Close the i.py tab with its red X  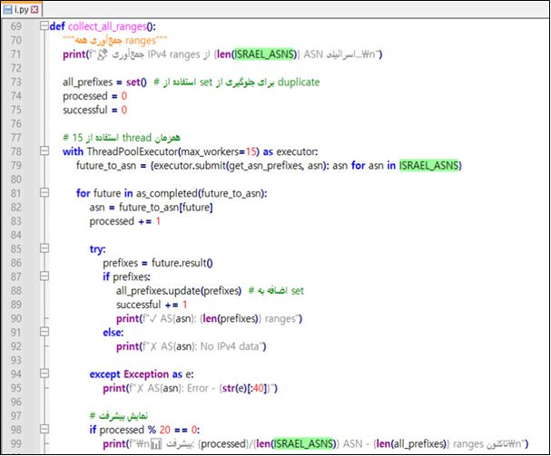[34, 10]
